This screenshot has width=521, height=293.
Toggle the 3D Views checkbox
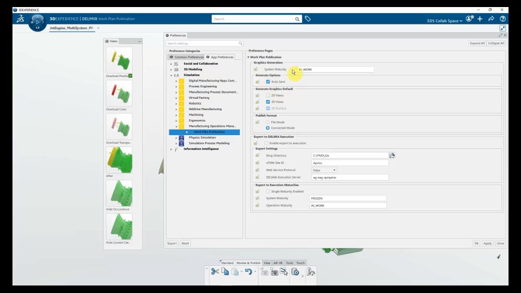[x=268, y=102]
